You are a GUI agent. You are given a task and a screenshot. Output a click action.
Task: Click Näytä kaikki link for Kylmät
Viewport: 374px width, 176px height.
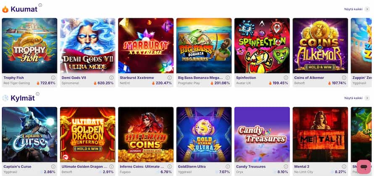[353, 98]
